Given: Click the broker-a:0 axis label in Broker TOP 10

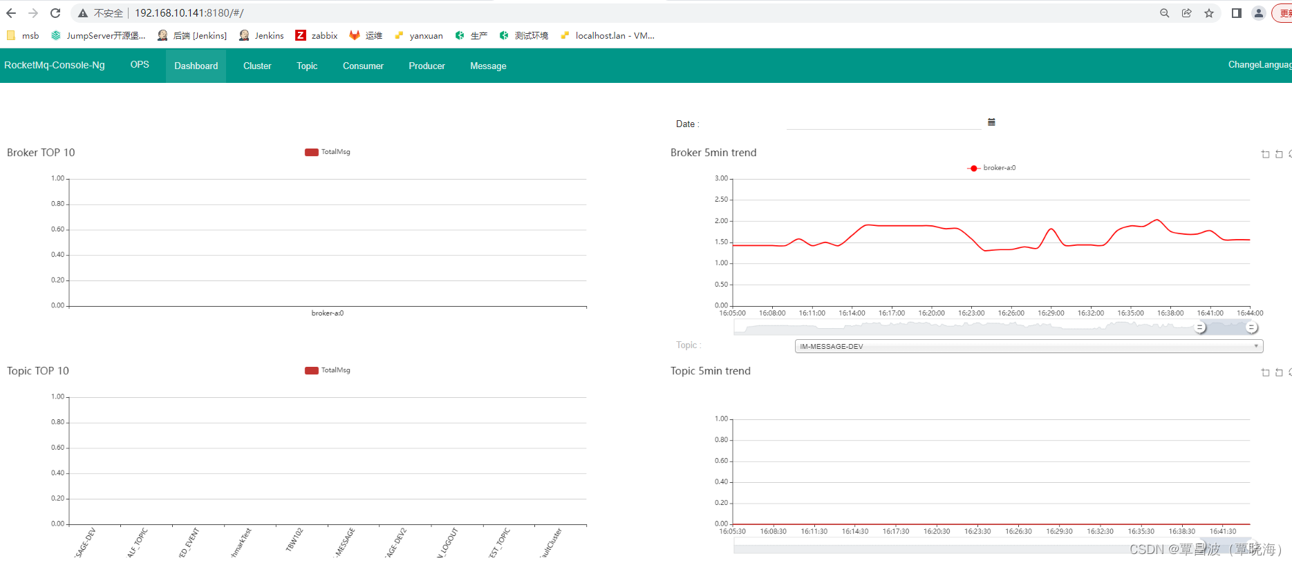Looking at the screenshot, I should 328,313.
